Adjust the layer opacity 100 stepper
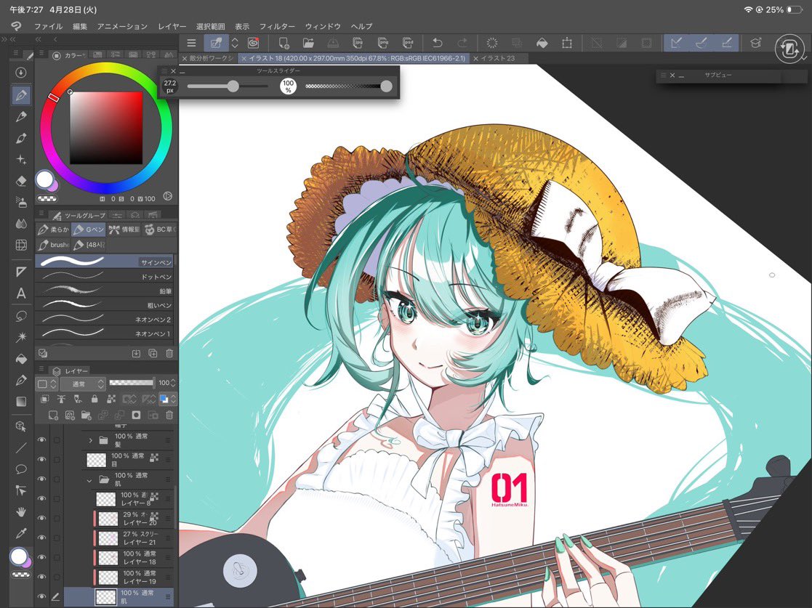This screenshot has height=608, width=812. (x=173, y=383)
